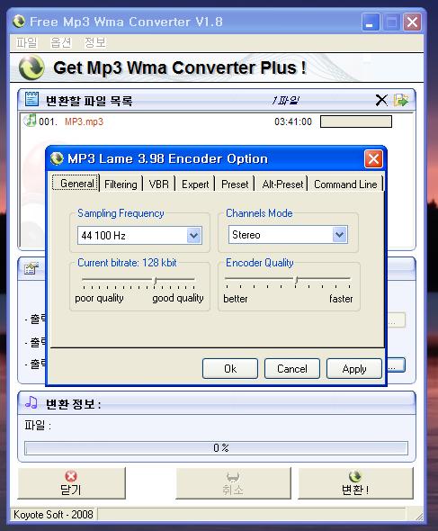This screenshot has height=531, width=438.
Task: Click the output settings panel icon
Action: click(x=31, y=268)
